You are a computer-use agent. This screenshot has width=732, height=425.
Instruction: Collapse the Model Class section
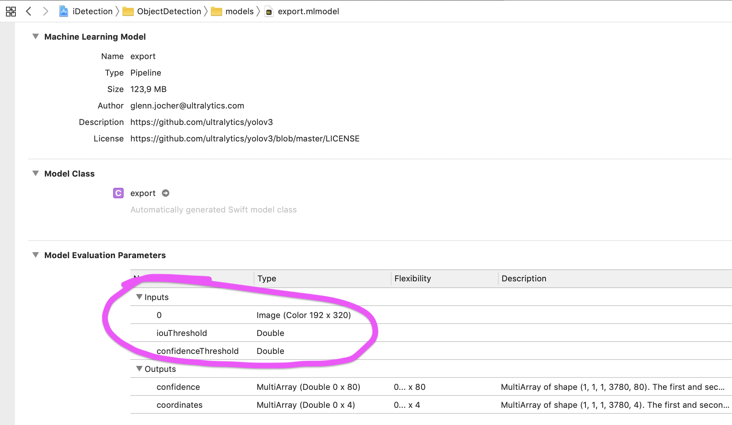tap(35, 173)
